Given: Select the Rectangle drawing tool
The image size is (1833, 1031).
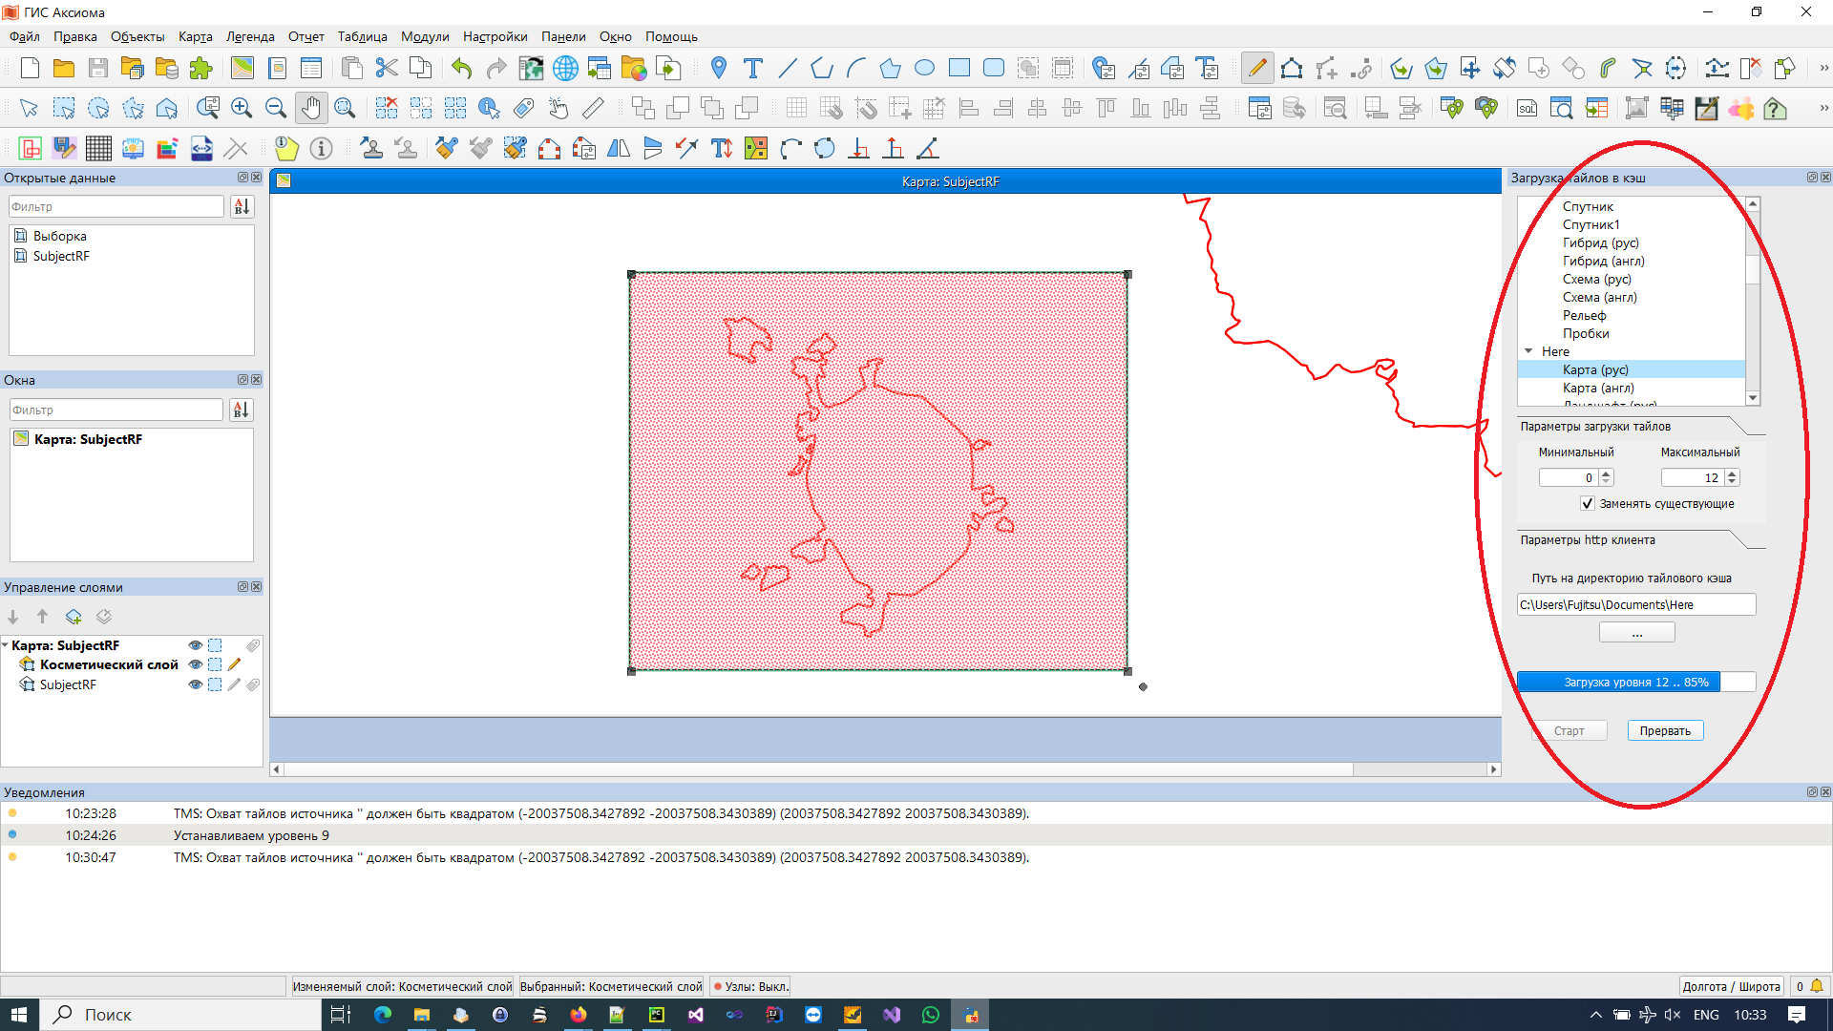Looking at the screenshot, I should [959, 68].
